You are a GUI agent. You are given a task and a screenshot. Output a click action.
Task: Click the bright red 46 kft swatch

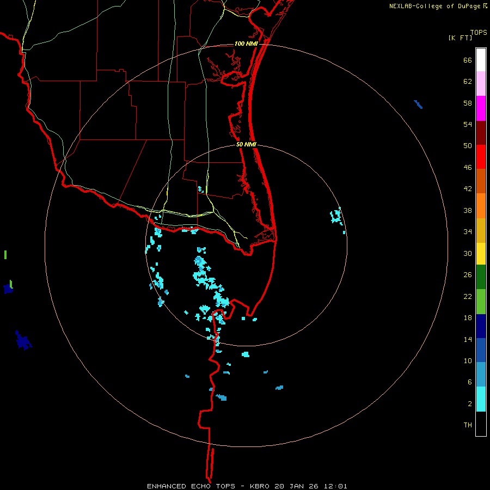[481, 157]
